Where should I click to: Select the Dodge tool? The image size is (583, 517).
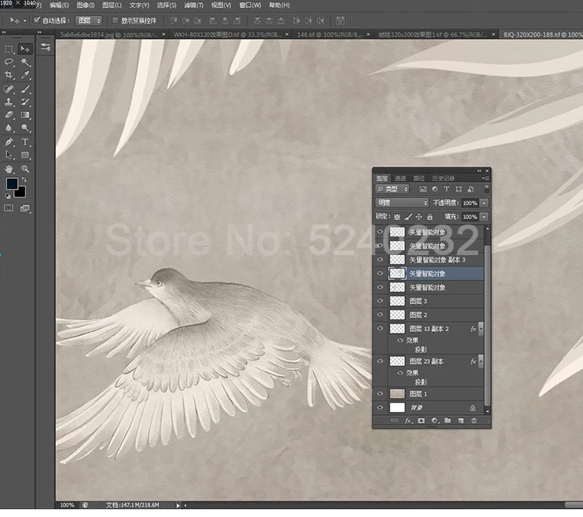(x=26, y=128)
